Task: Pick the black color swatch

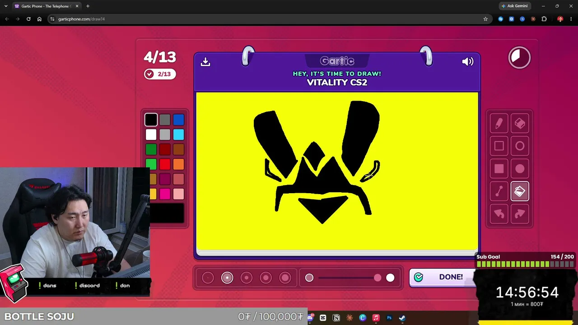Action: coord(151,120)
